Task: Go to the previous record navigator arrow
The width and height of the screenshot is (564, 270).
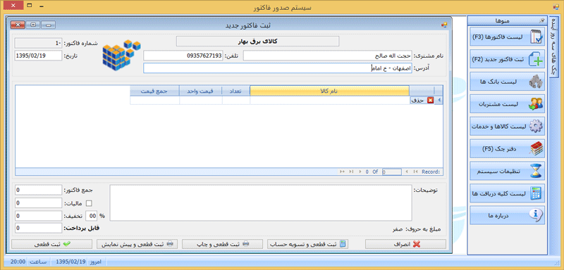Action: point(407,172)
